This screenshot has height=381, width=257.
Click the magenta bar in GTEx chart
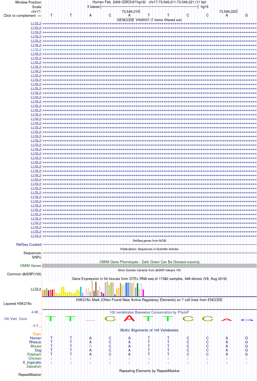click(143, 293)
